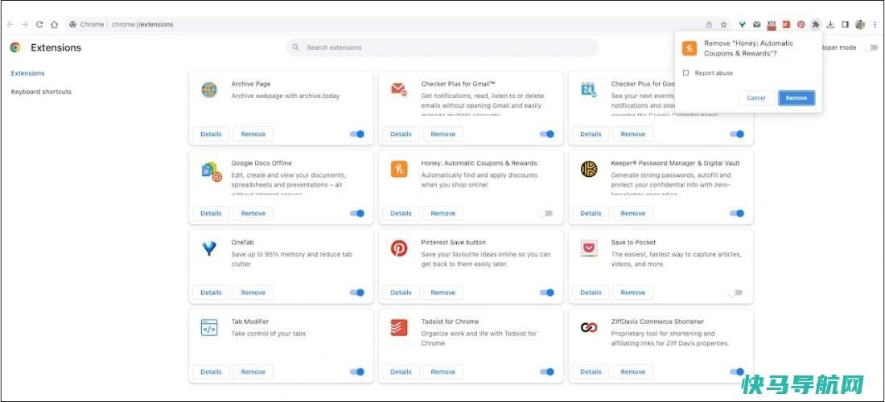Remove ZiffDavis Commerce Shortener extension
885x402 pixels.
(x=632, y=371)
